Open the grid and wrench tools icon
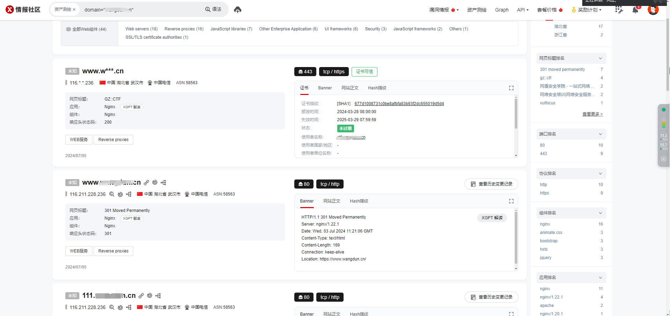The height and width of the screenshot is (316, 670). (x=619, y=10)
